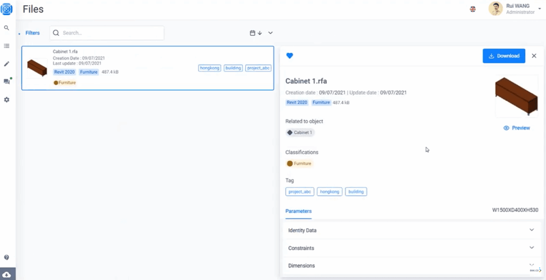The height and width of the screenshot is (280, 546).
Task: Open the help question mark icon
Action: (x=6, y=258)
